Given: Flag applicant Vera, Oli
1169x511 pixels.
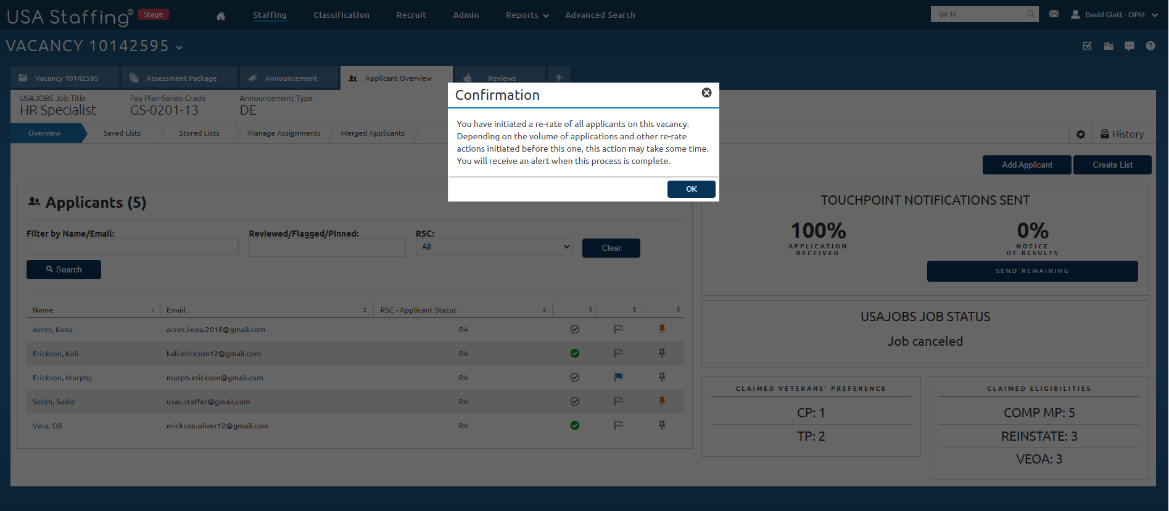Looking at the screenshot, I should [x=618, y=425].
